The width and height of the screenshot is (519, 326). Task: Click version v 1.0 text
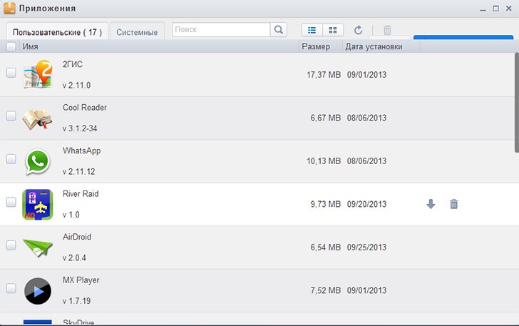(71, 215)
